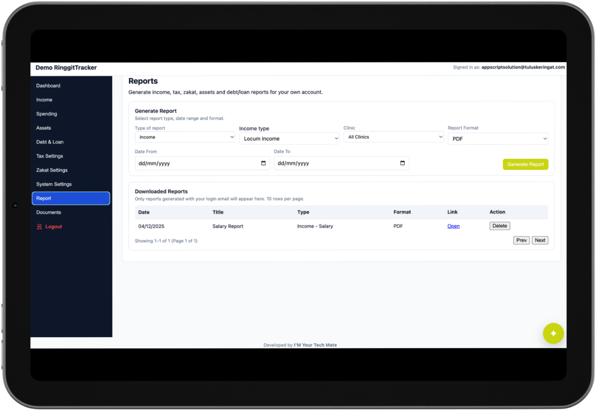Click the PDF cell in Salary Report row
This screenshot has width=596, height=410.
click(398, 226)
